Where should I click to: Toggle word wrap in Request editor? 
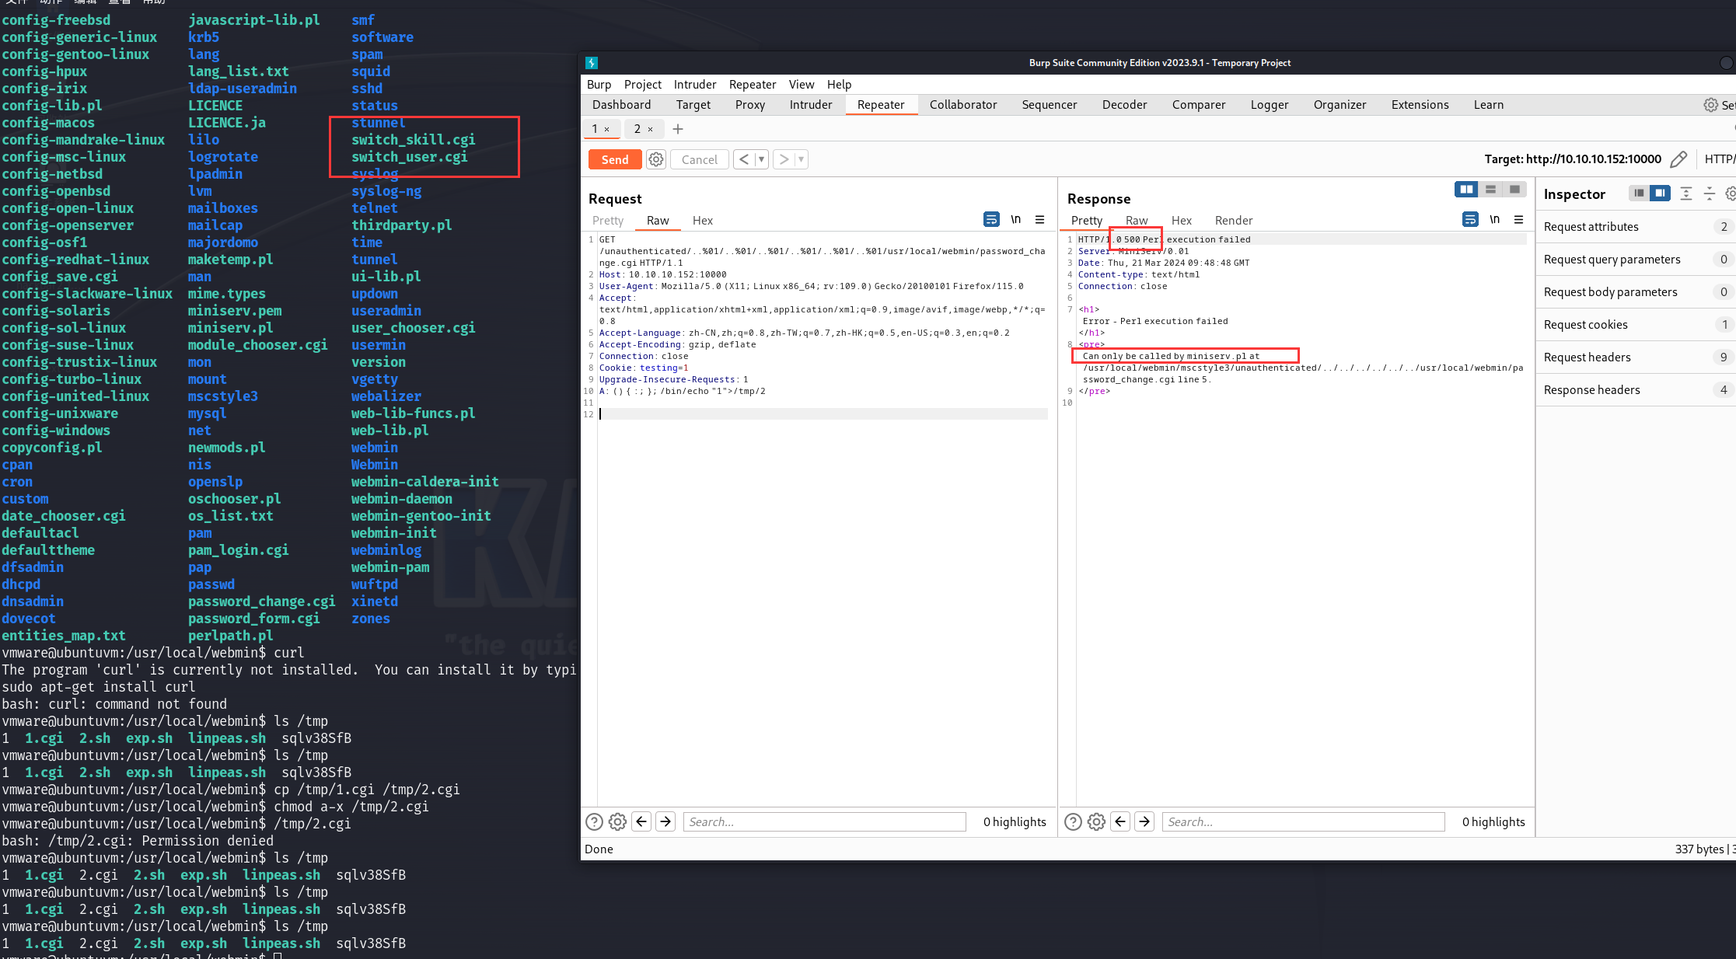(x=991, y=220)
